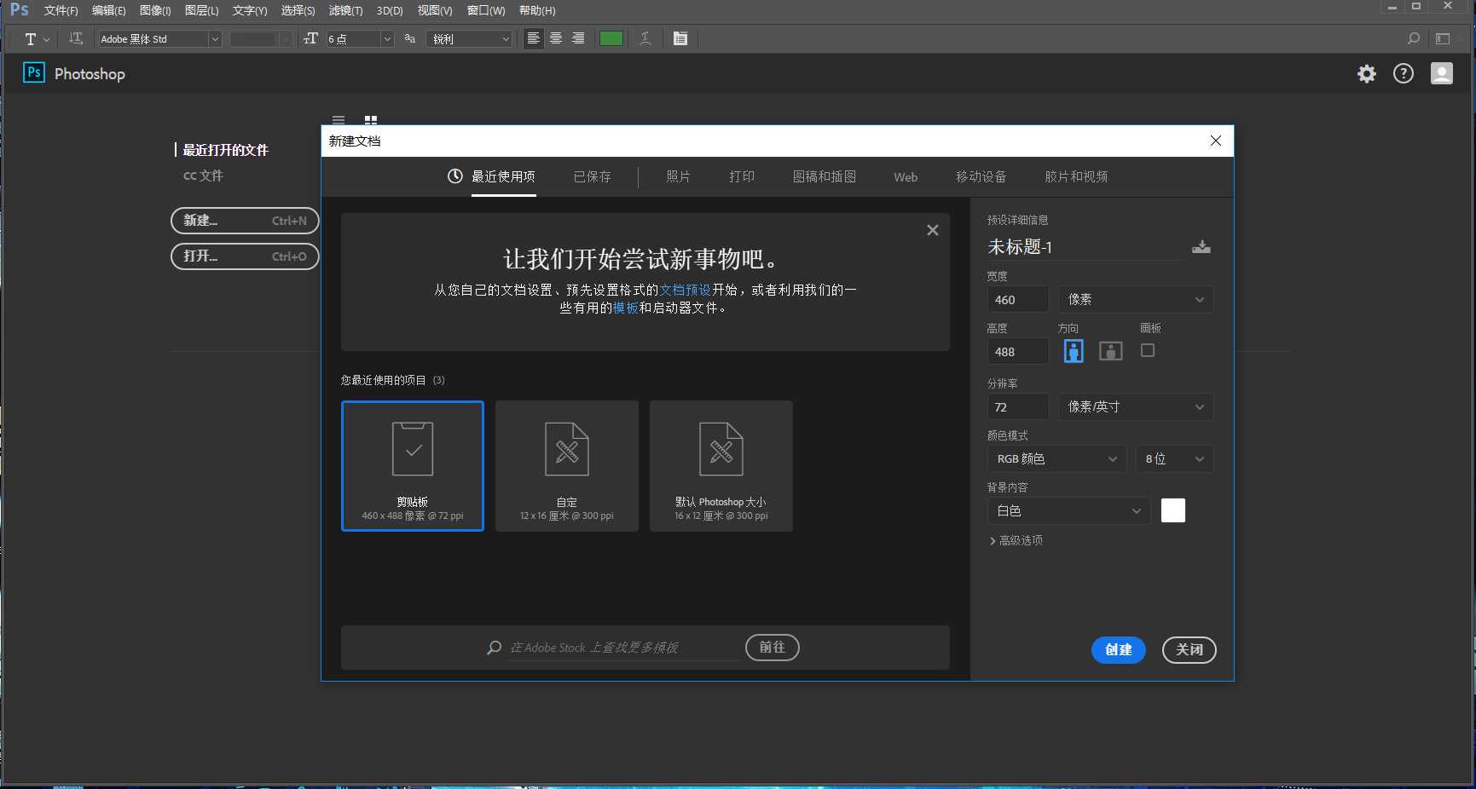
Task: Switch to the Web tab
Action: pos(906,177)
